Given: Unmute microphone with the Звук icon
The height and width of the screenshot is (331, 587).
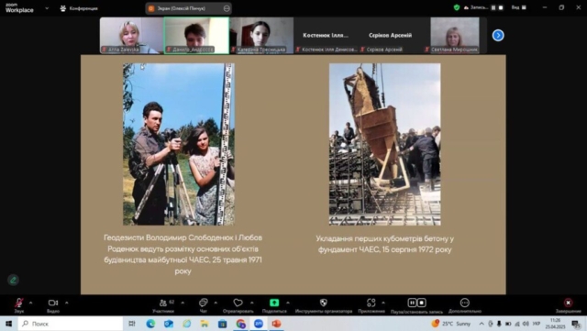Looking at the screenshot, I should [18, 303].
